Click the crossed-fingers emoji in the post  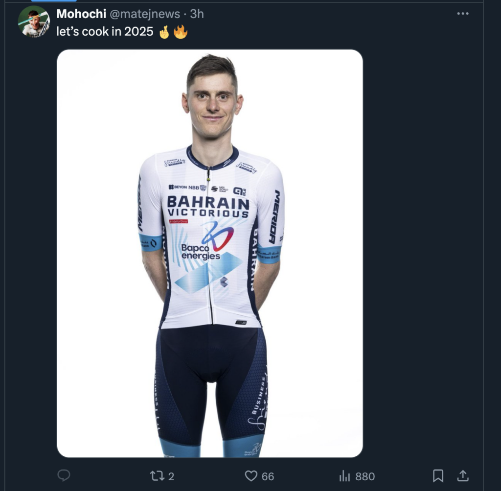(163, 32)
